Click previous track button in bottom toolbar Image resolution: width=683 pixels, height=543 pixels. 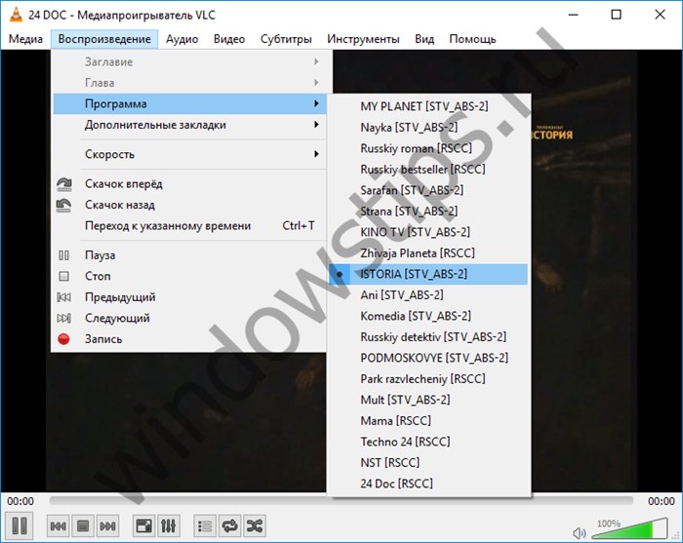[x=58, y=526]
